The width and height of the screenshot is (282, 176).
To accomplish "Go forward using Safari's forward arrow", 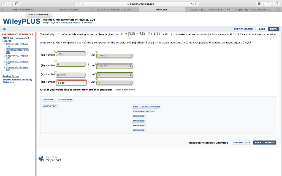I will 9,4.
